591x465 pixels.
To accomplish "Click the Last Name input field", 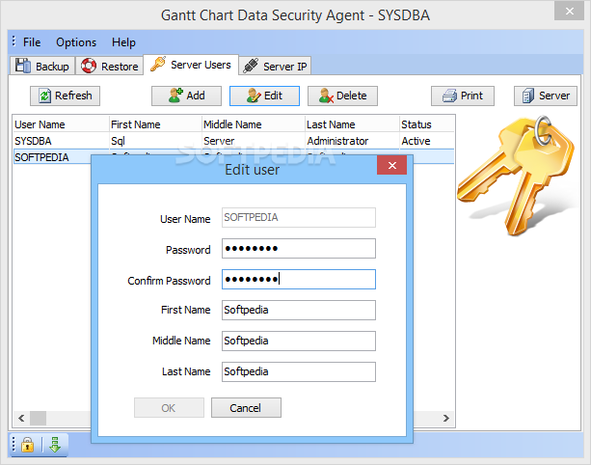I will pos(299,371).
